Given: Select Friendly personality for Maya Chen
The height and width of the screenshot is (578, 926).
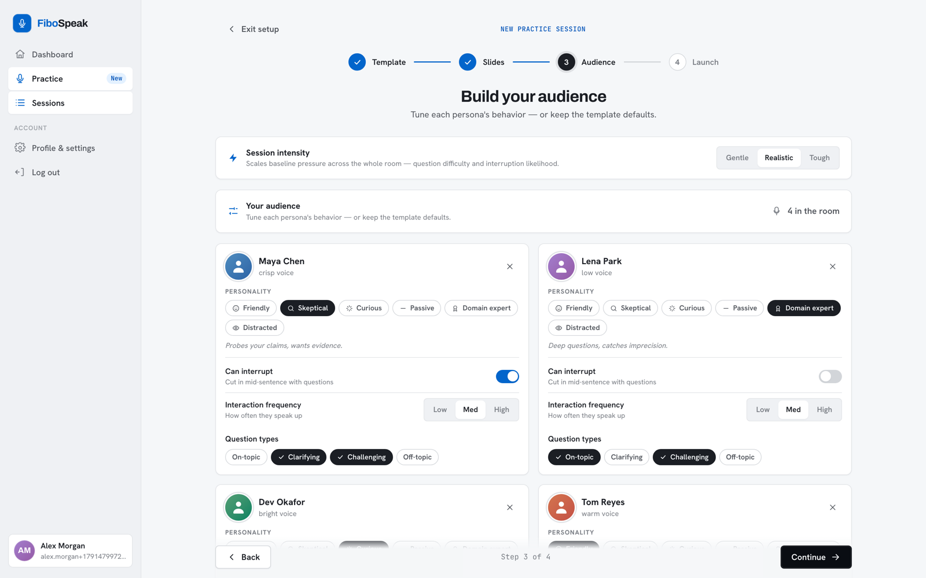Looking at the screenshot, I should pos(251,308).
